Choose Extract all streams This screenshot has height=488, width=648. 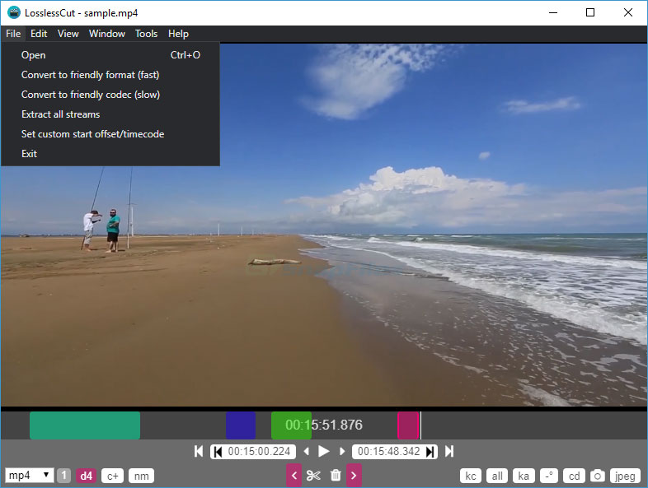[x=110, y=114]
